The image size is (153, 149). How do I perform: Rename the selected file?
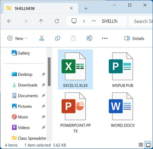click(x=89, y=38)
